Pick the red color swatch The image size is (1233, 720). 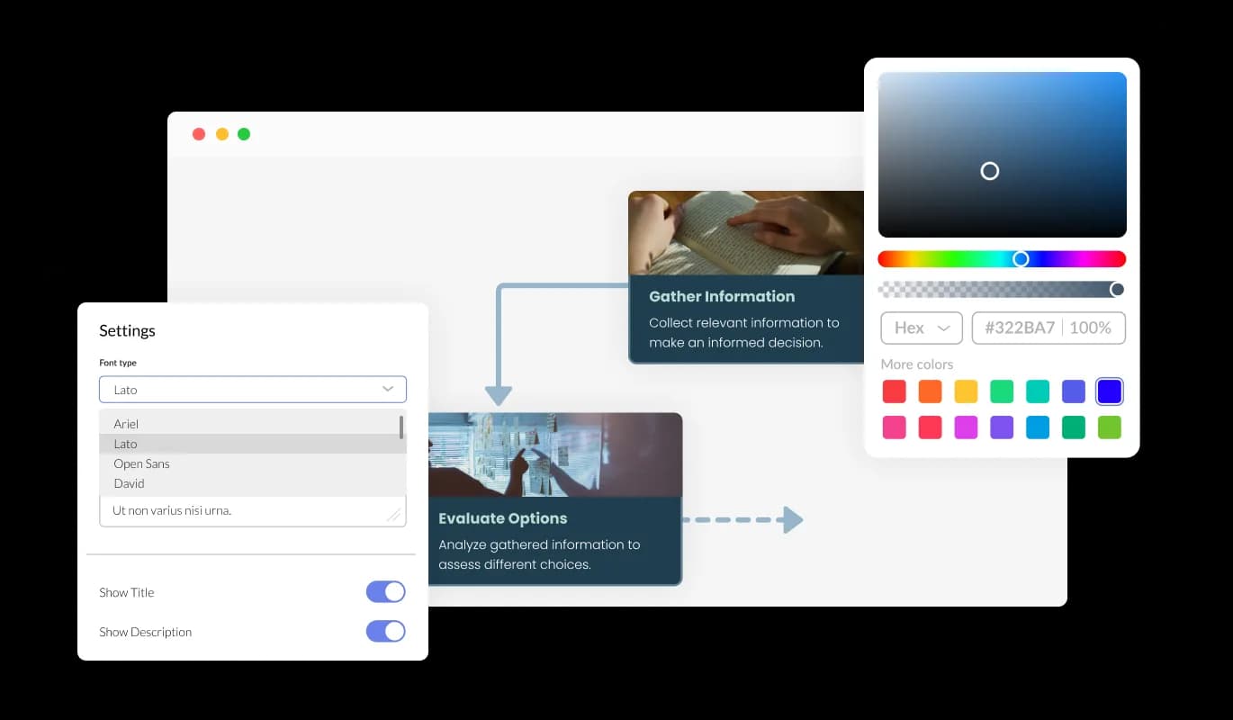pos(894,391)
